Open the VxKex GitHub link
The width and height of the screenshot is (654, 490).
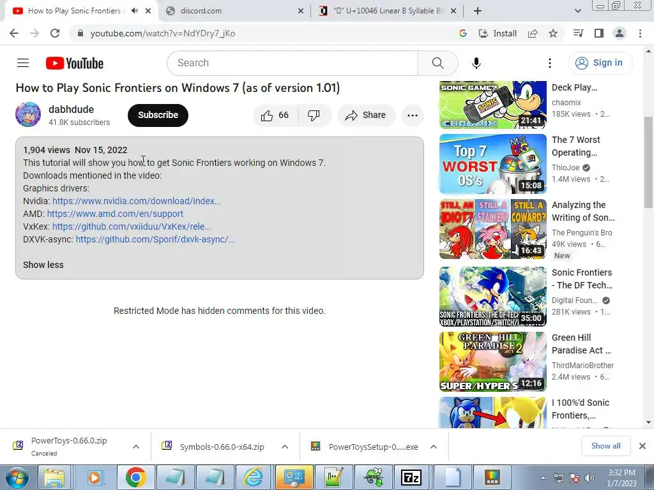click(132, 226)
